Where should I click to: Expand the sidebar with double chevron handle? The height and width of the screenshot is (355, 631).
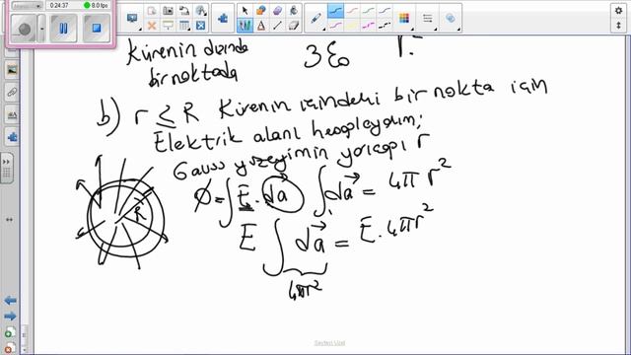tap(7, 168)
